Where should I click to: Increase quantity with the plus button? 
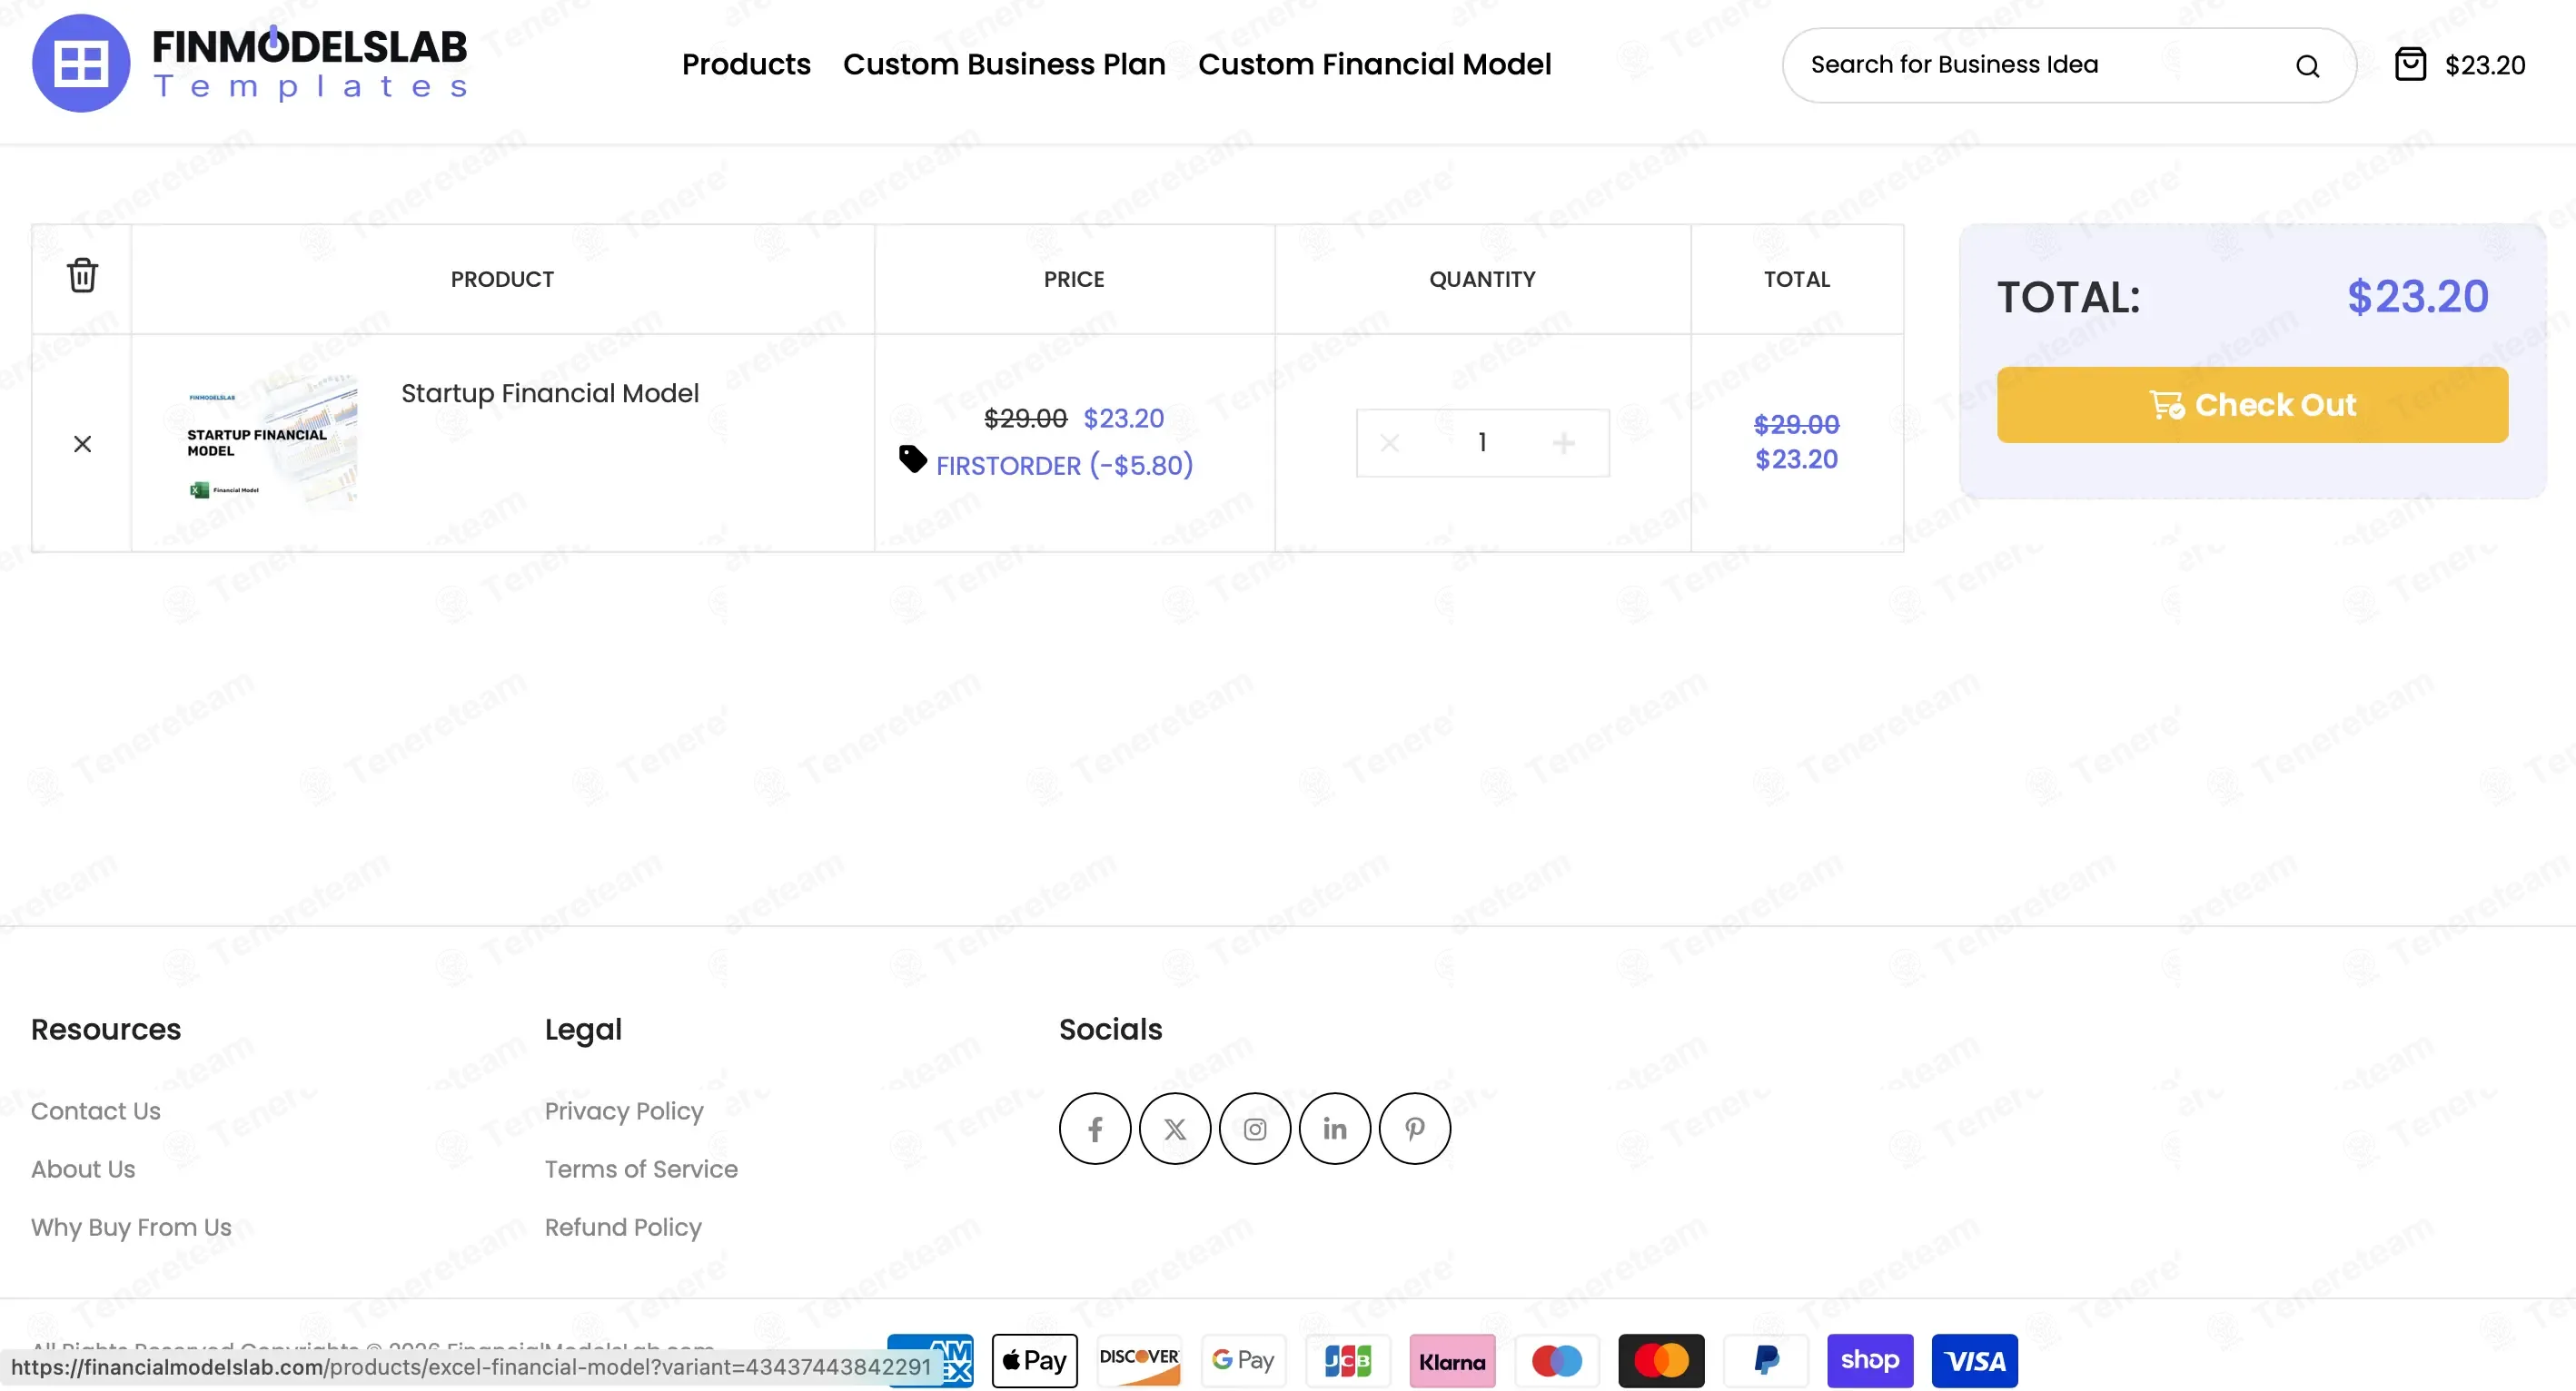(1564, 443)
